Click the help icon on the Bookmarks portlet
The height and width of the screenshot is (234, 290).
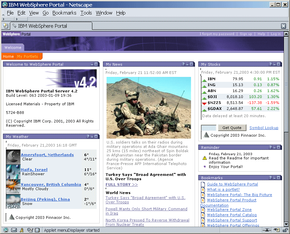pos(271,178)
